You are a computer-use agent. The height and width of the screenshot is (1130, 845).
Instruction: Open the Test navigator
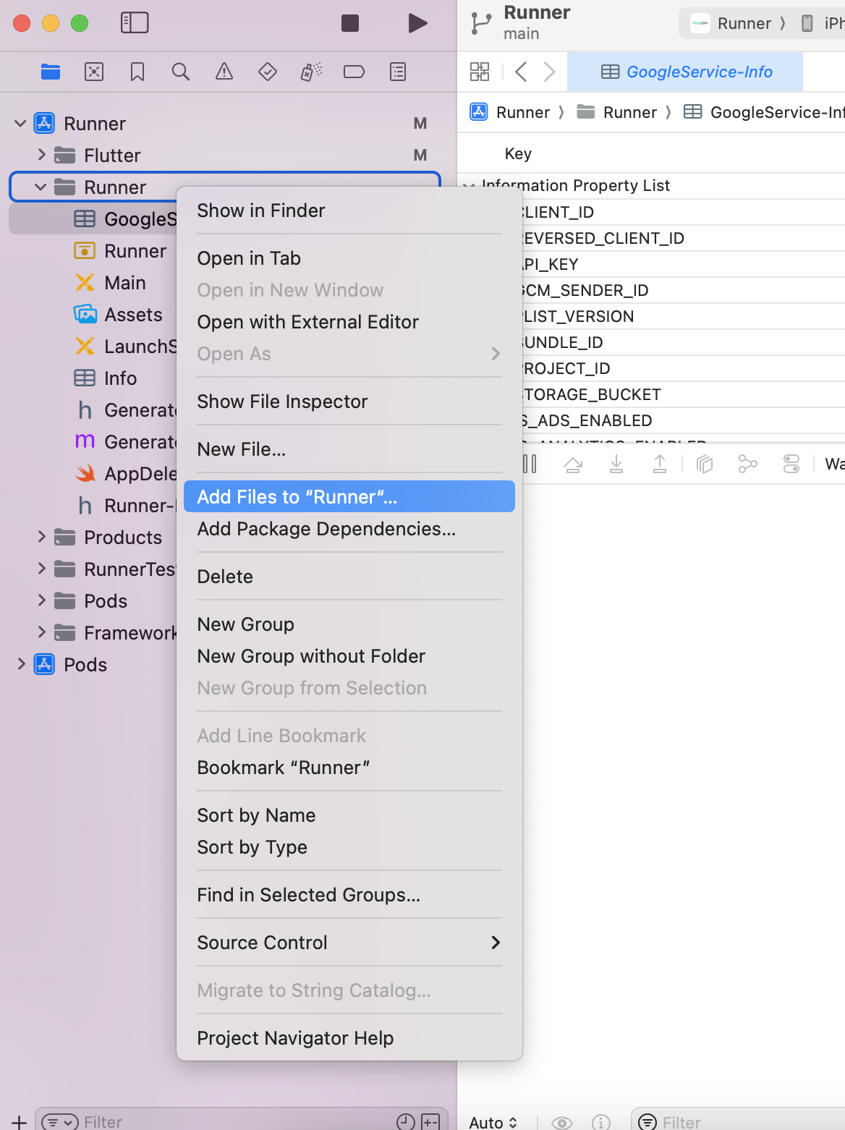[268, 72]
